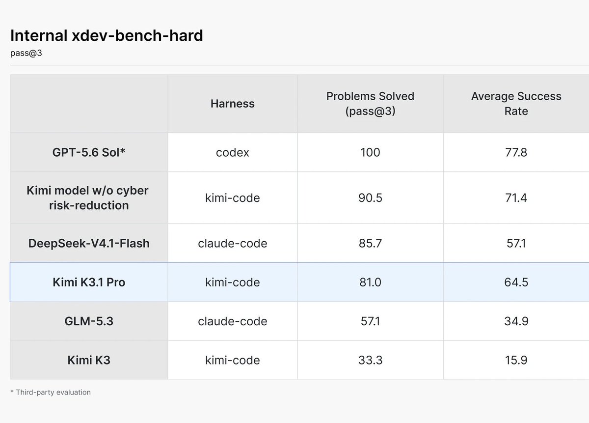This screenshot has width=589, height=423.
Task: Select the 15.9 success rate value
Action: (x=516, y=360)
